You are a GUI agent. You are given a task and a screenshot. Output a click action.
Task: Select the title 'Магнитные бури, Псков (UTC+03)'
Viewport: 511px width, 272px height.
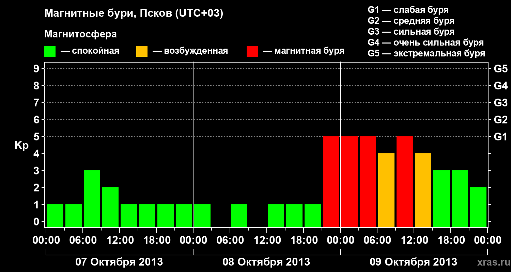tap(134, 14)
